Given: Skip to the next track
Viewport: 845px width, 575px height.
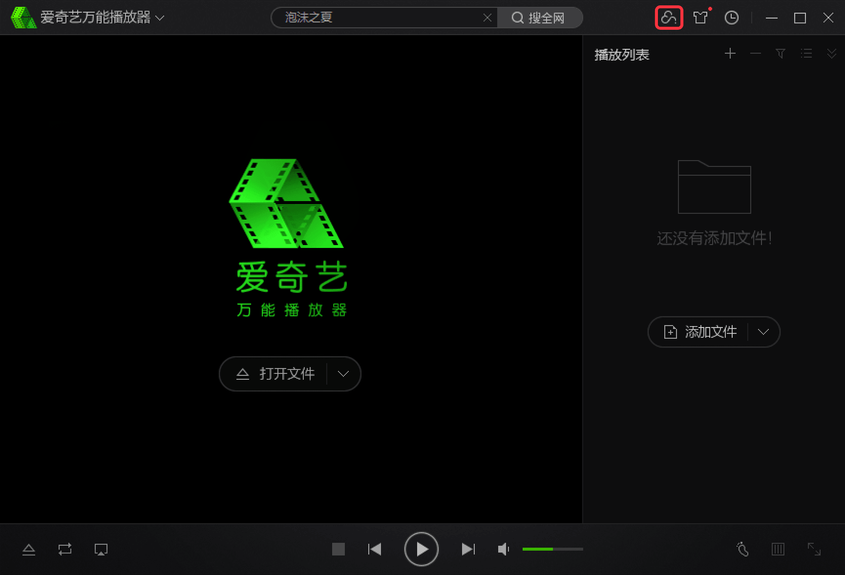Looking at the screenshot, I should point(468,549).
